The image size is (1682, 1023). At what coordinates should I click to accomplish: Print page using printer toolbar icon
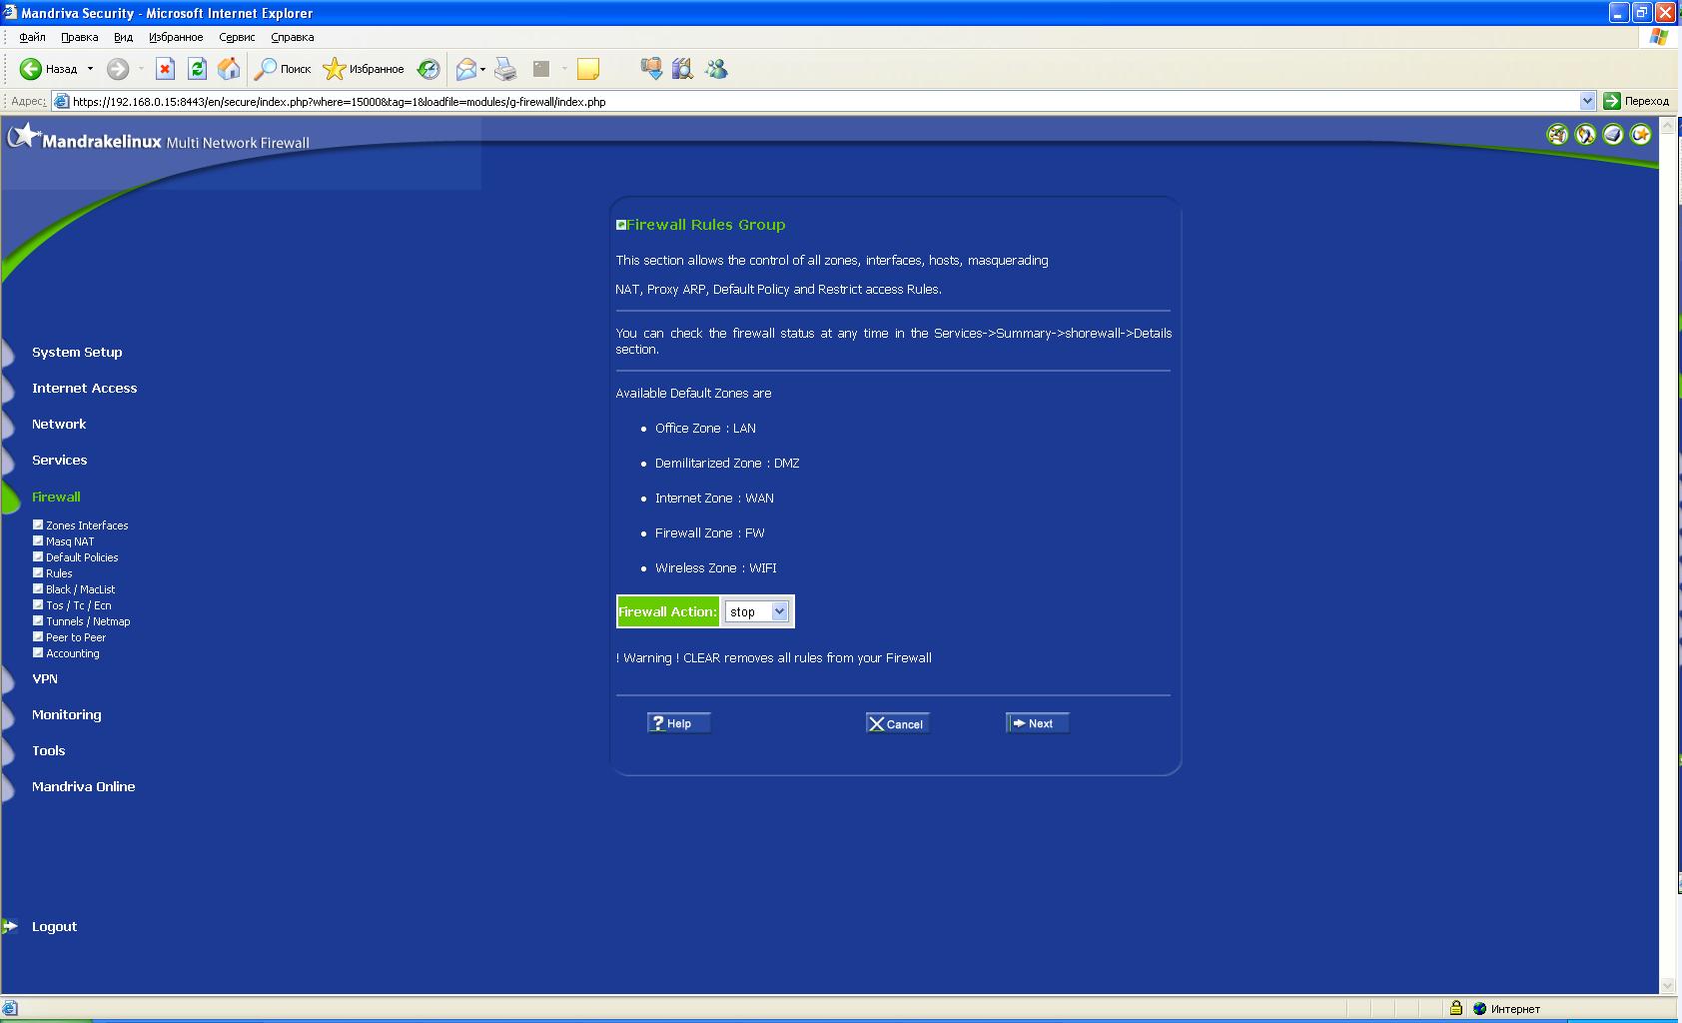pos(506,69)
